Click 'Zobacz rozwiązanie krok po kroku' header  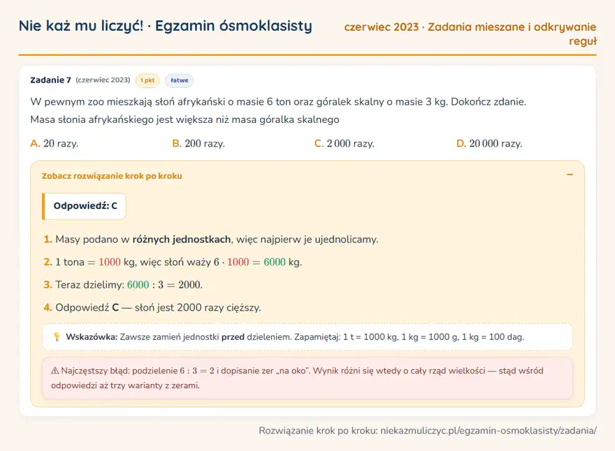point(112,176)
